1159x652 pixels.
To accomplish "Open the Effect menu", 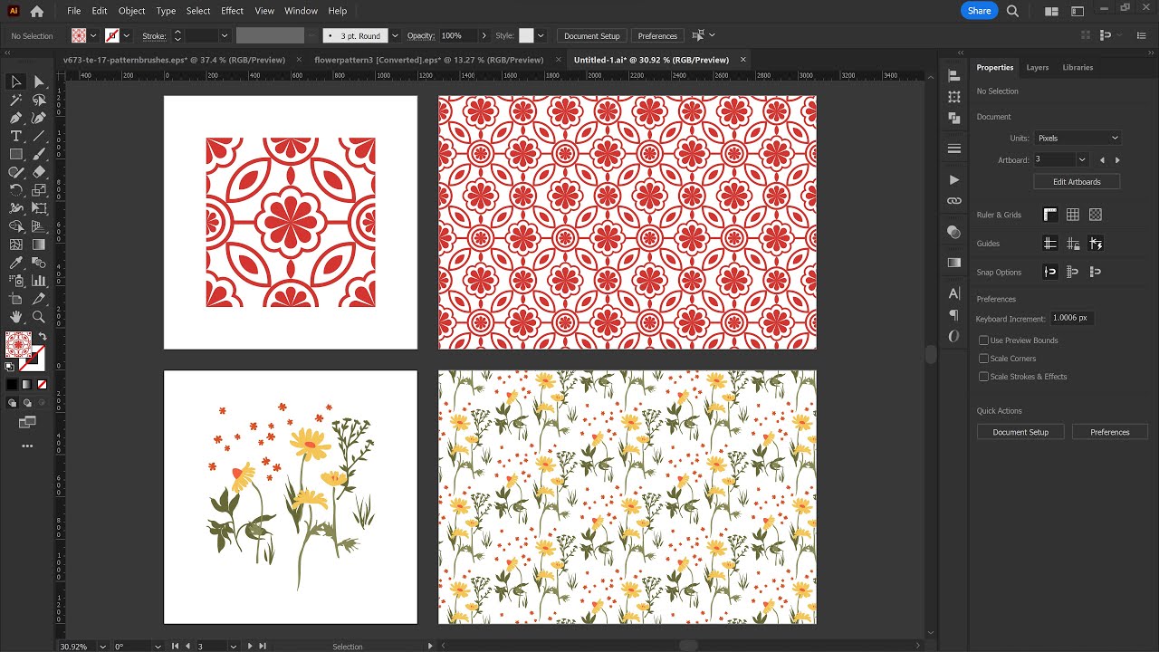I will 232,11.
